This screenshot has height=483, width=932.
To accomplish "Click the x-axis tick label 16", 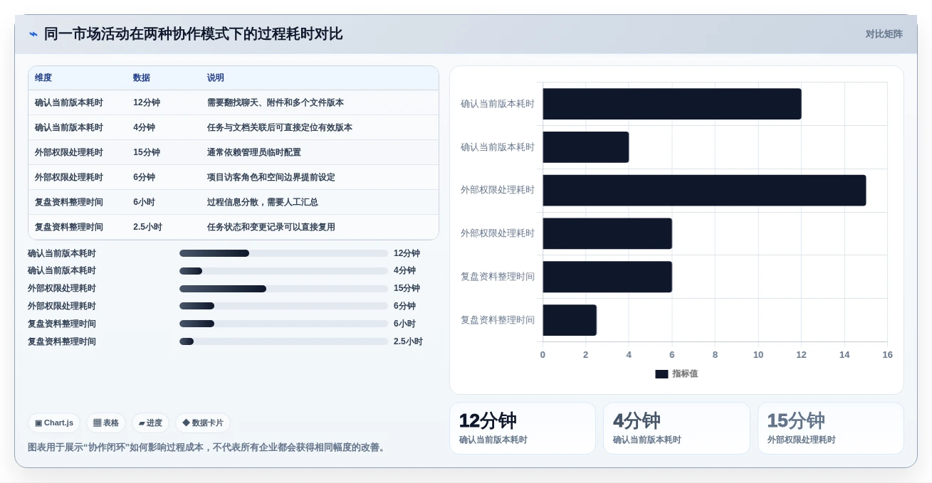I will [x=887, y=355].
